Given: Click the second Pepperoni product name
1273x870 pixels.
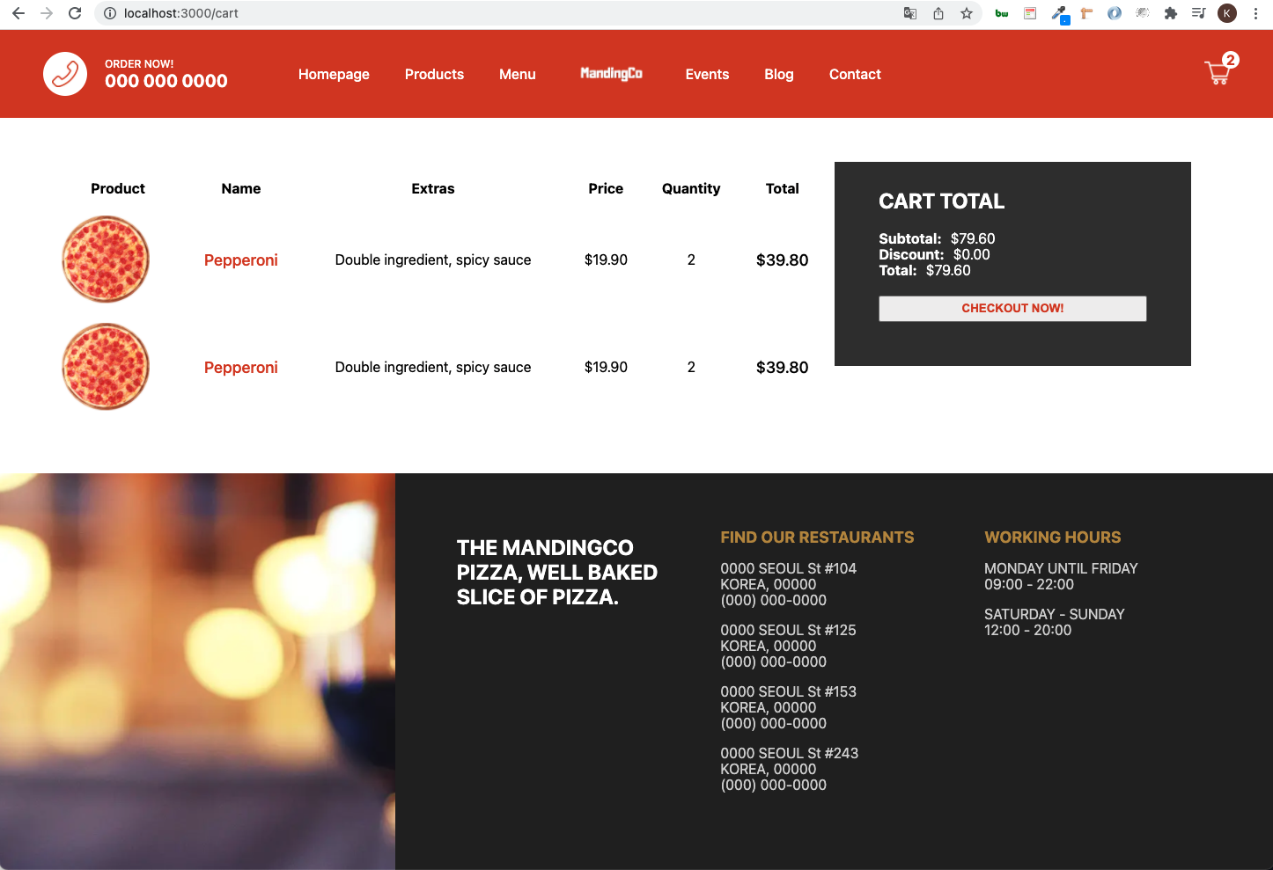Looking at the screenshot, I should tap(241, 367).
